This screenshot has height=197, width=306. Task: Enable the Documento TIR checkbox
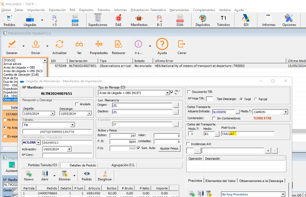[189, 92]
